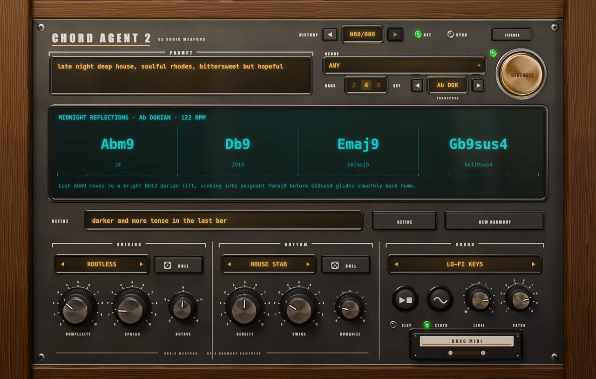The height and width of the screenshot is (379, 596).
Task: Toggle the NET indicator light
Action: (x=418, y=34)
